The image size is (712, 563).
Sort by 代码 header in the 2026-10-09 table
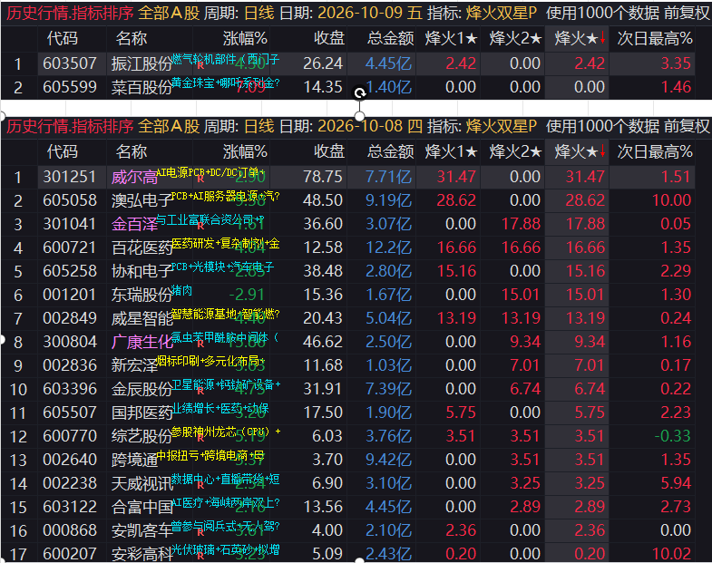pyautogui.click(x=63, y=39)
